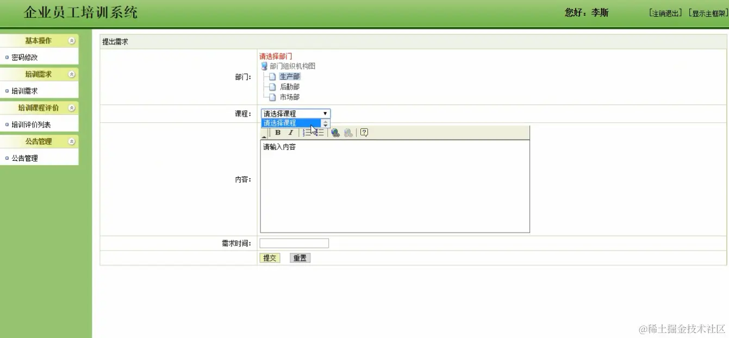Open 培训评价列表 in the sidebar
The height and width of the screenshot is (338, 729).
(31, 125)
